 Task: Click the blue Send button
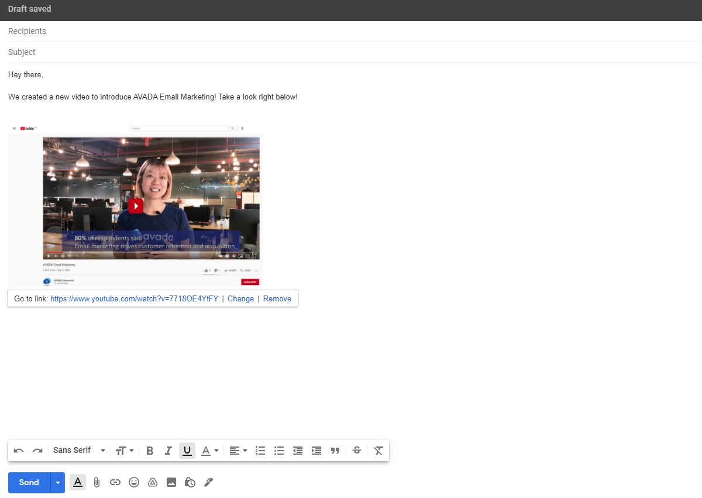(29, 483)
